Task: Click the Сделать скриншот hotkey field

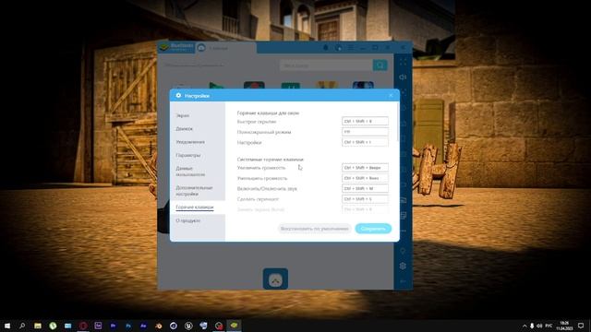Action: coord(365,199)
